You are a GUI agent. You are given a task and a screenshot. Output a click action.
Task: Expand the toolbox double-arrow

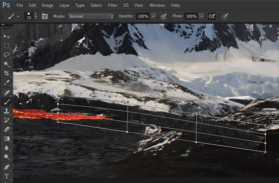[3, 25]
